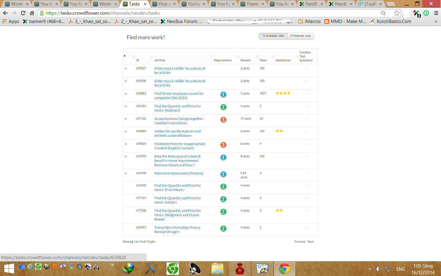441x276 pixels.
Task: Open 'Helfen Sie uns die Autoren' job link
Action: pos(178,133)
